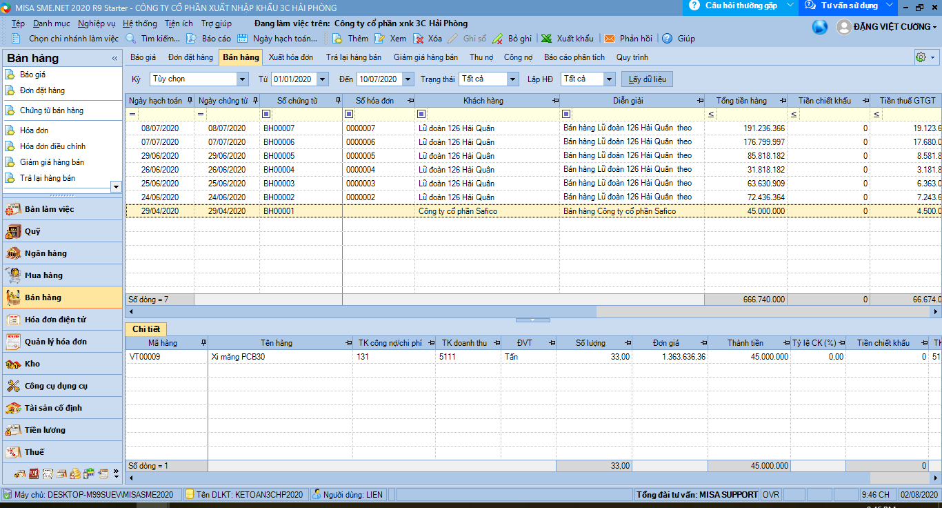Toggle pin on Số hóa đơn column
942x508 pixels.
(410, 101)
